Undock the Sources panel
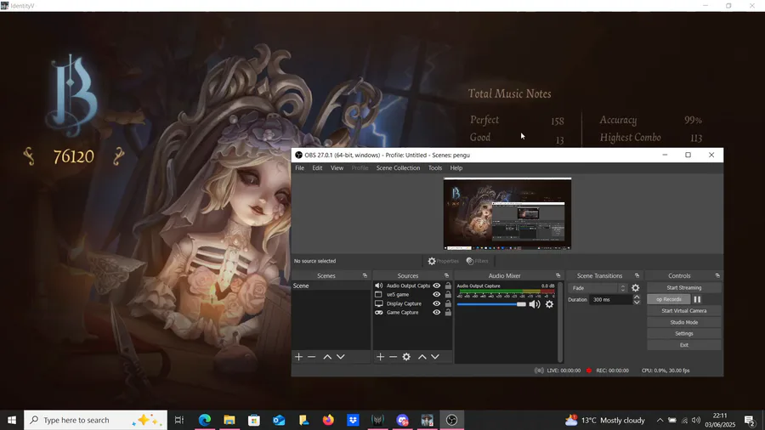 [x=446, y=275]
